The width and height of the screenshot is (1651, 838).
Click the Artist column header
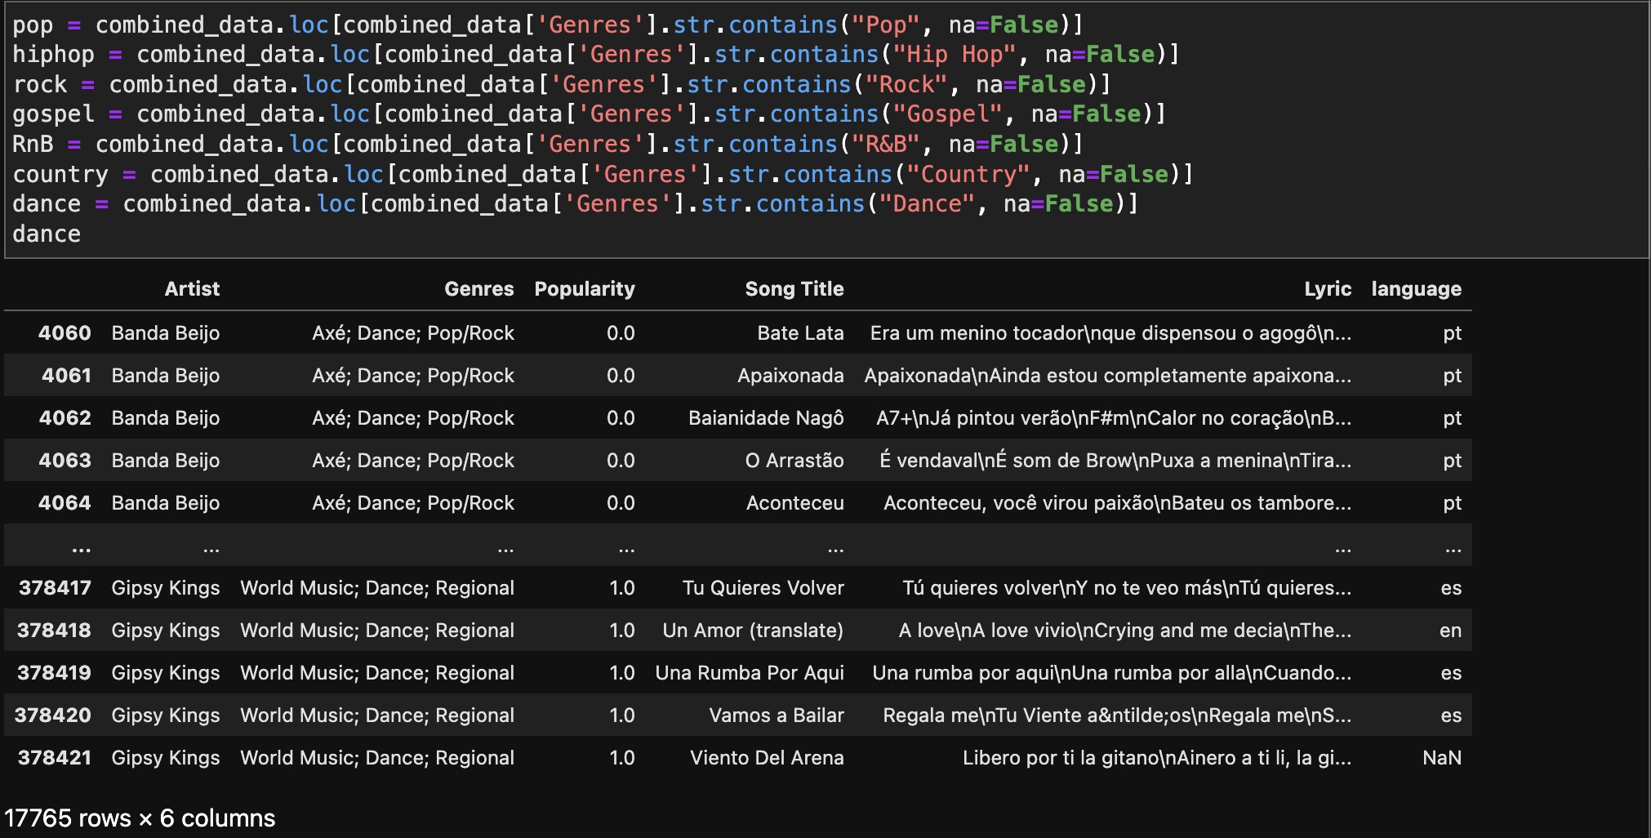click(192, 289)
